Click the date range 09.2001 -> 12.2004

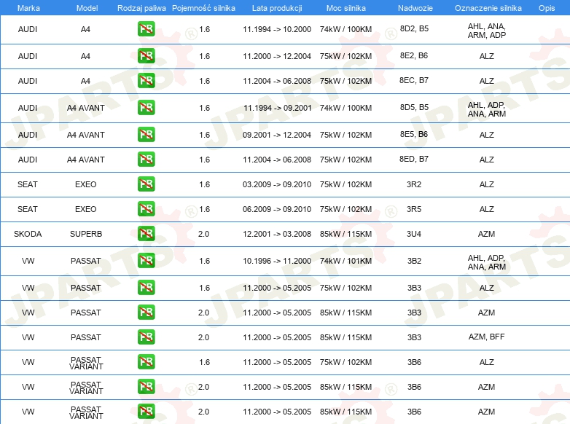point(277,135)
